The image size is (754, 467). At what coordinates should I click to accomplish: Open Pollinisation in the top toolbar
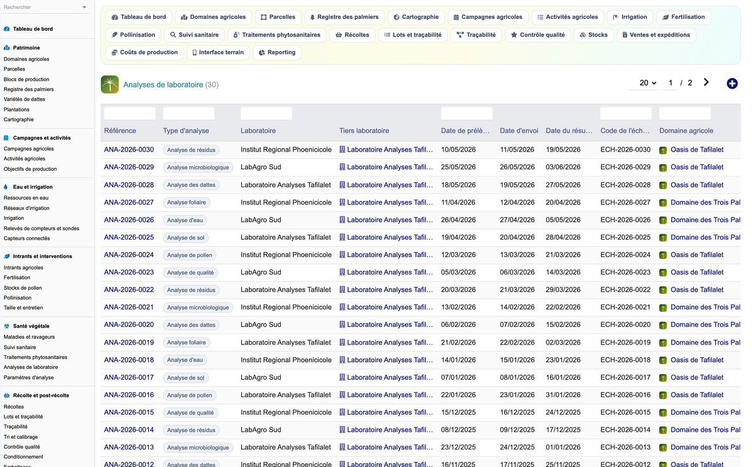pos(133,35)
